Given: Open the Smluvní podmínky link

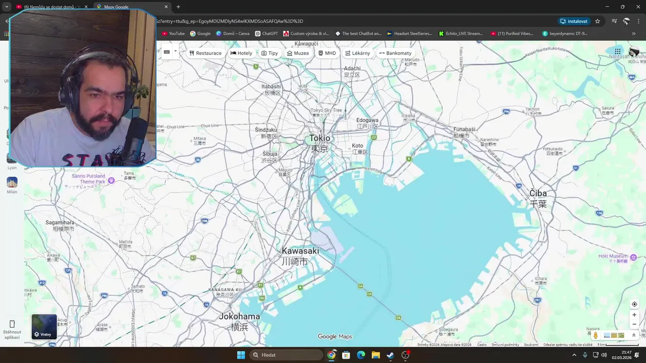Looking at the screenshot, I should (x=505, y=344).
